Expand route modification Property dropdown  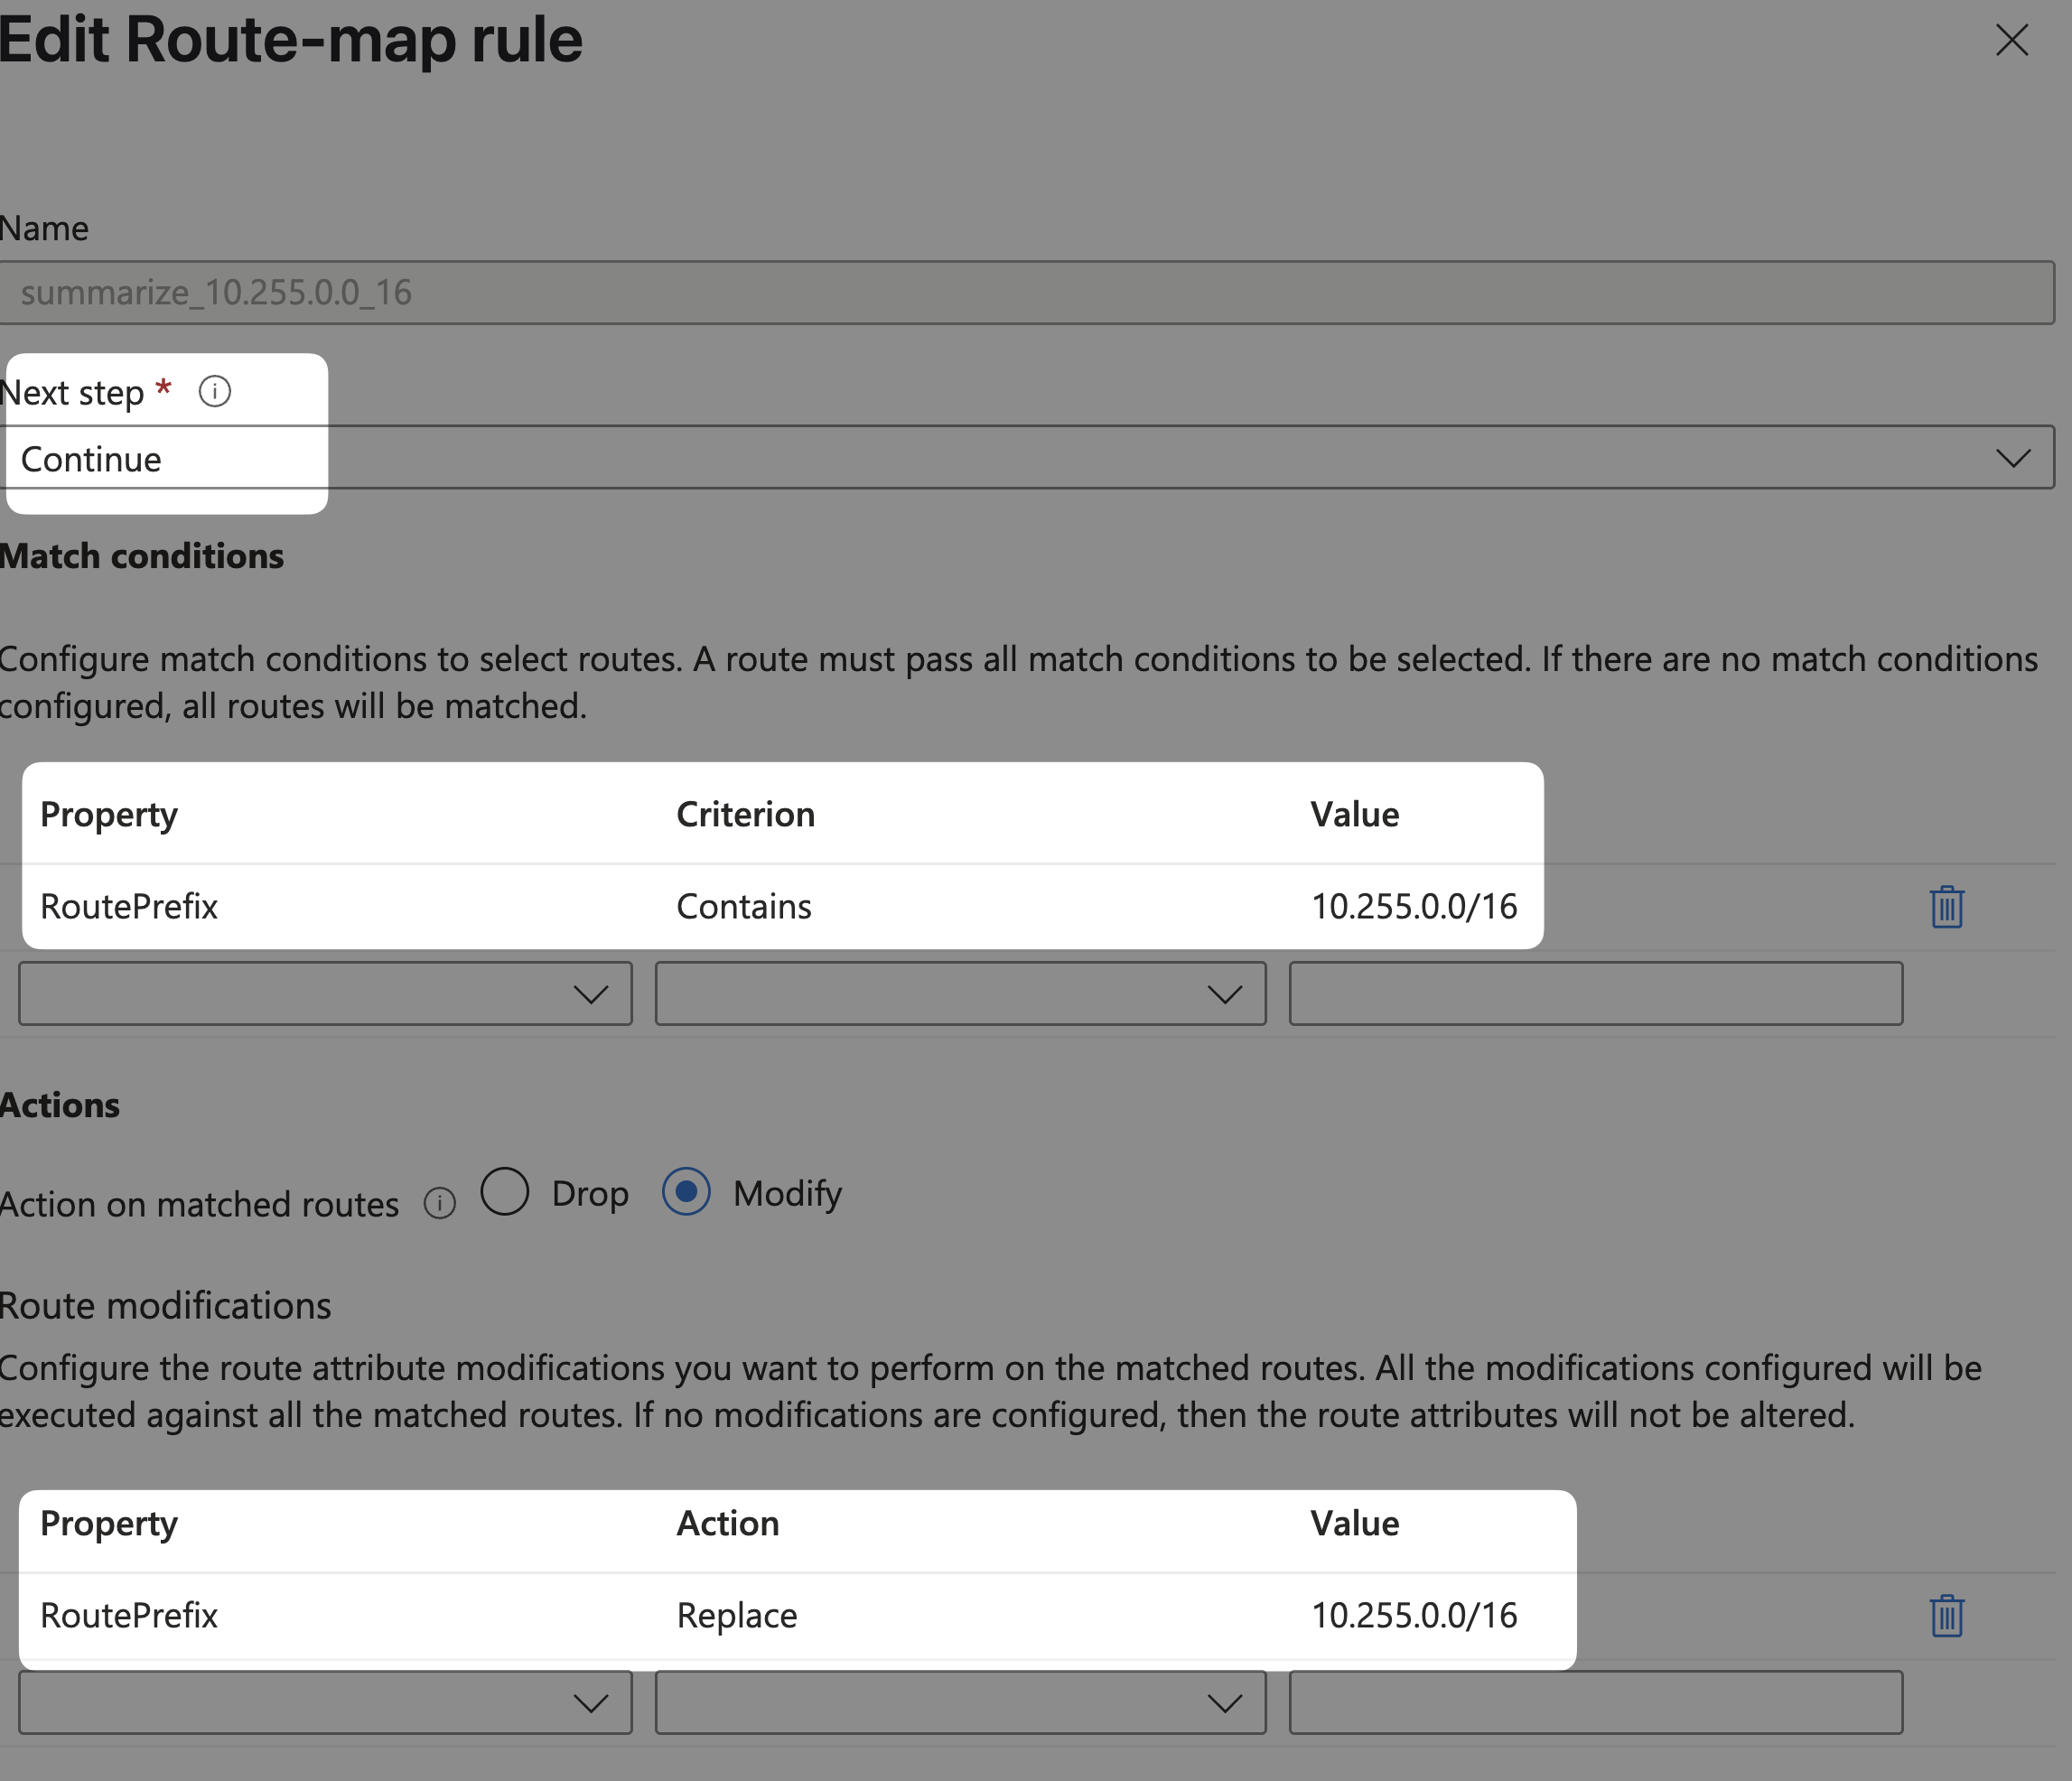pyautogui.click(x=325, y=1703)
